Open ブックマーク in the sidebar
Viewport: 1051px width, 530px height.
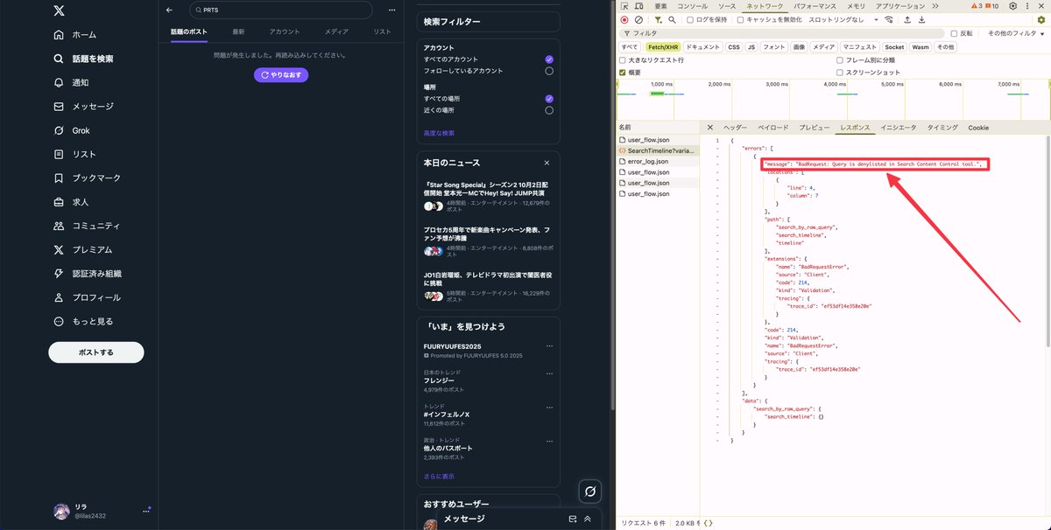click(88, 178)
